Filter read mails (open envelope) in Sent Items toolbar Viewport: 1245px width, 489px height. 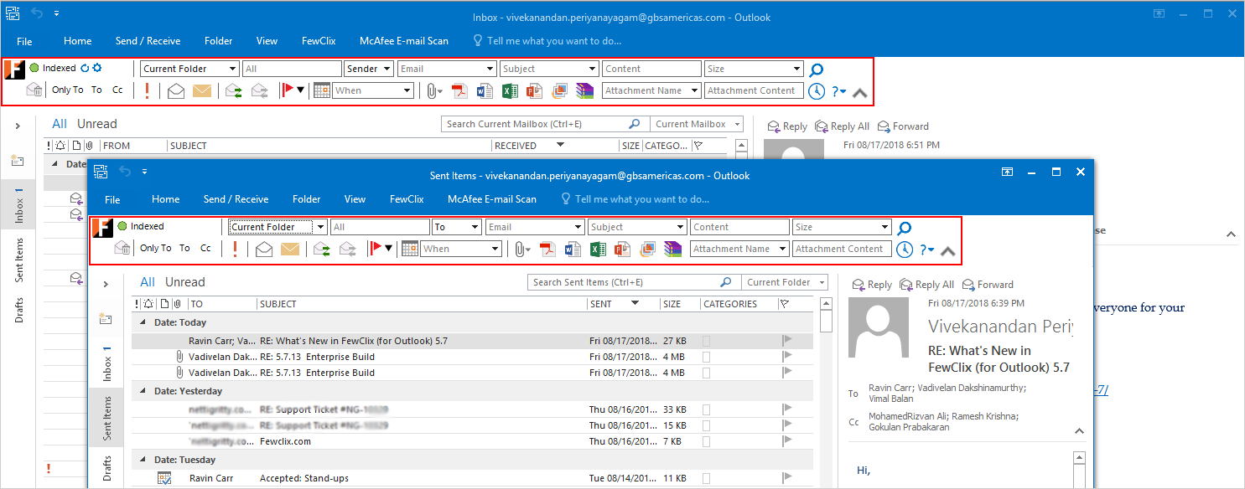coord(264,249)
